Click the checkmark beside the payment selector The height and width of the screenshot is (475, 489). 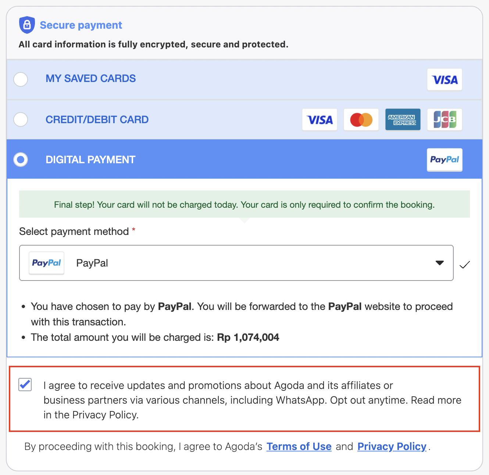click(x=465, y=264)
